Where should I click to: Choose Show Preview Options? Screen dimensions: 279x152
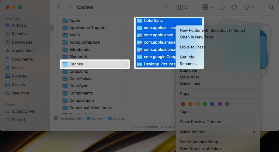tap(200, 122)
